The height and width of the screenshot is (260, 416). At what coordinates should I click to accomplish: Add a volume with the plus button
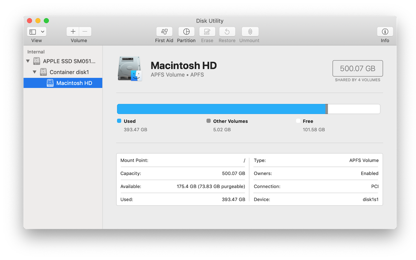point(73,31)
